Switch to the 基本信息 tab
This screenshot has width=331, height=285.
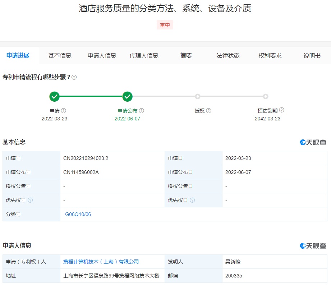(60, 55)
